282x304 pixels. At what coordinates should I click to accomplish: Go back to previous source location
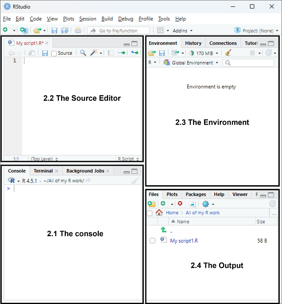click(x=11, y=53)
